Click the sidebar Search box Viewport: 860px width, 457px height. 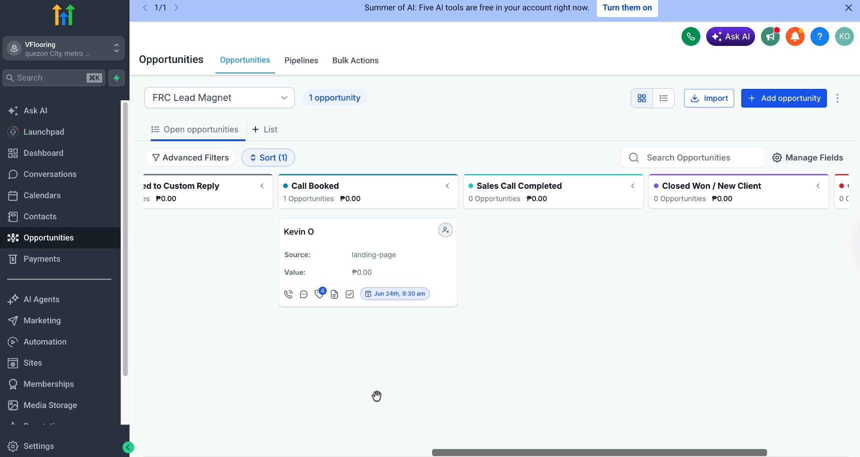(x=54, y=78)
